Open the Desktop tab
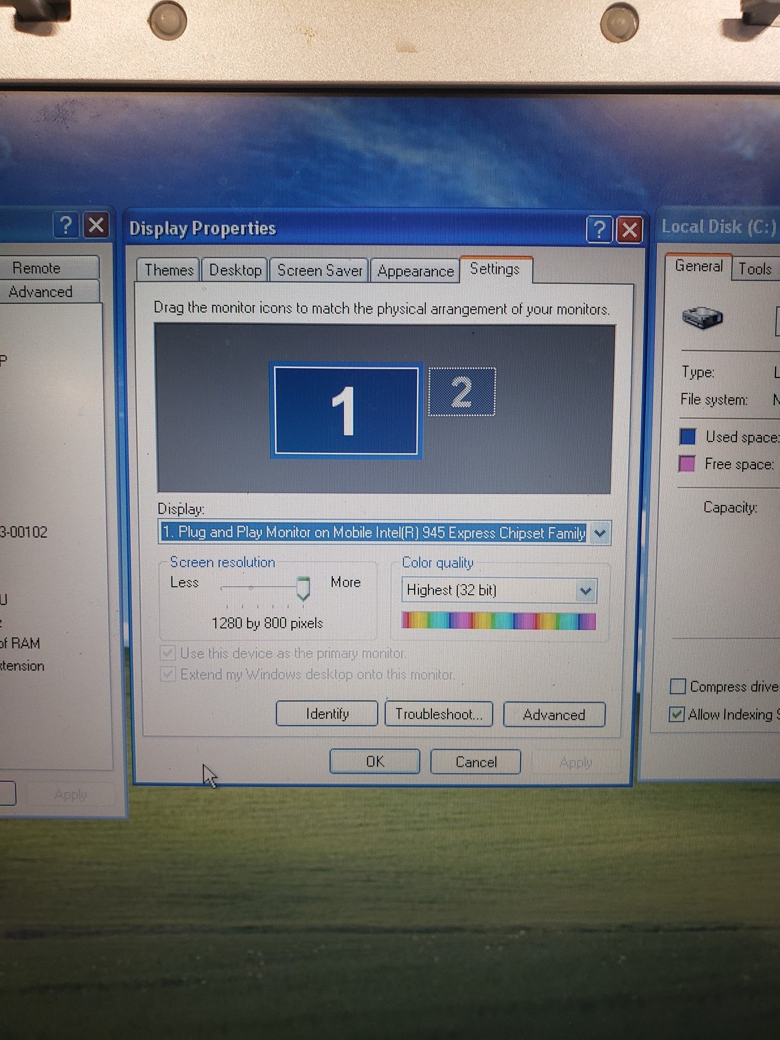The width and height of the screenshot is (780, 1040). 235,270
